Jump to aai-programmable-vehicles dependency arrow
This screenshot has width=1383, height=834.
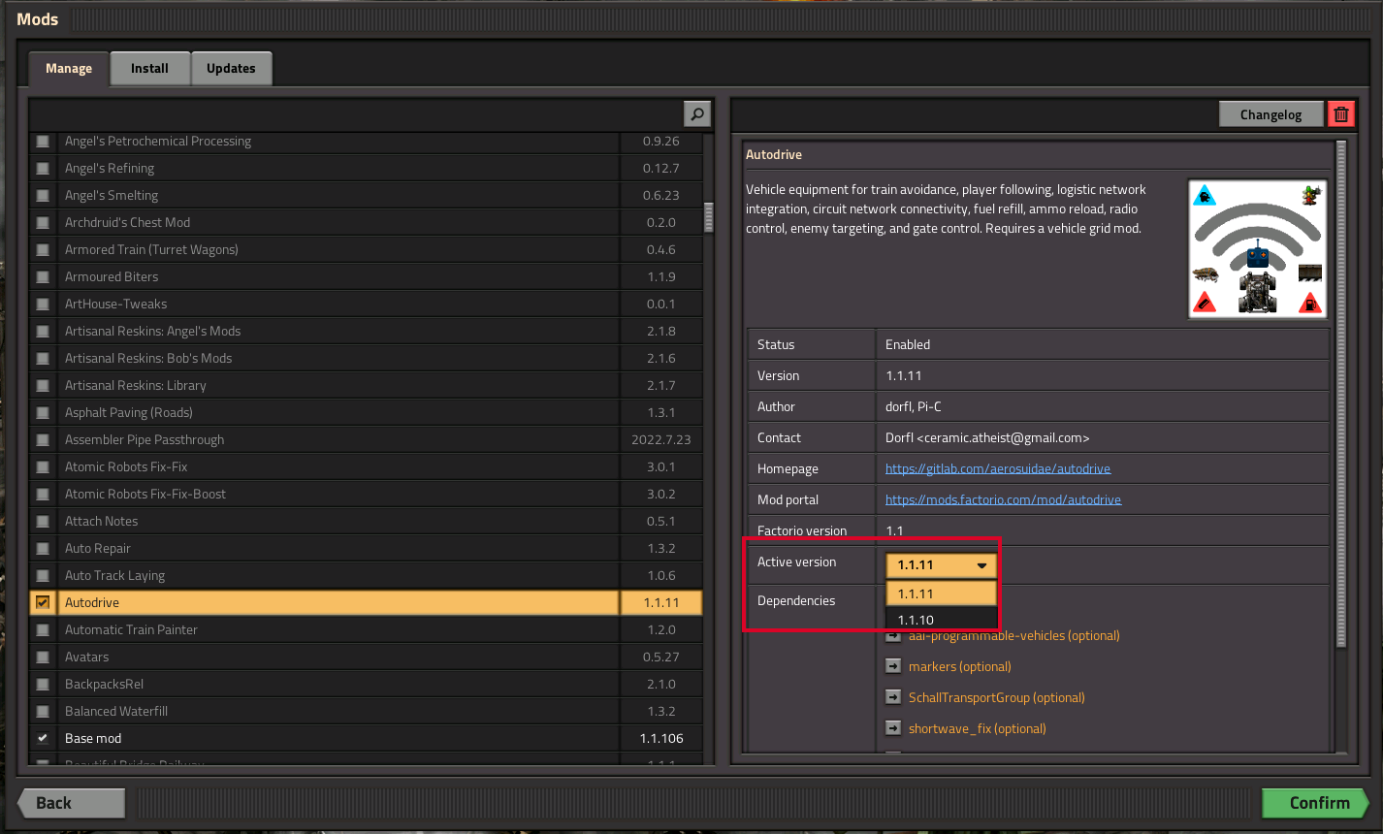[893, 636]
